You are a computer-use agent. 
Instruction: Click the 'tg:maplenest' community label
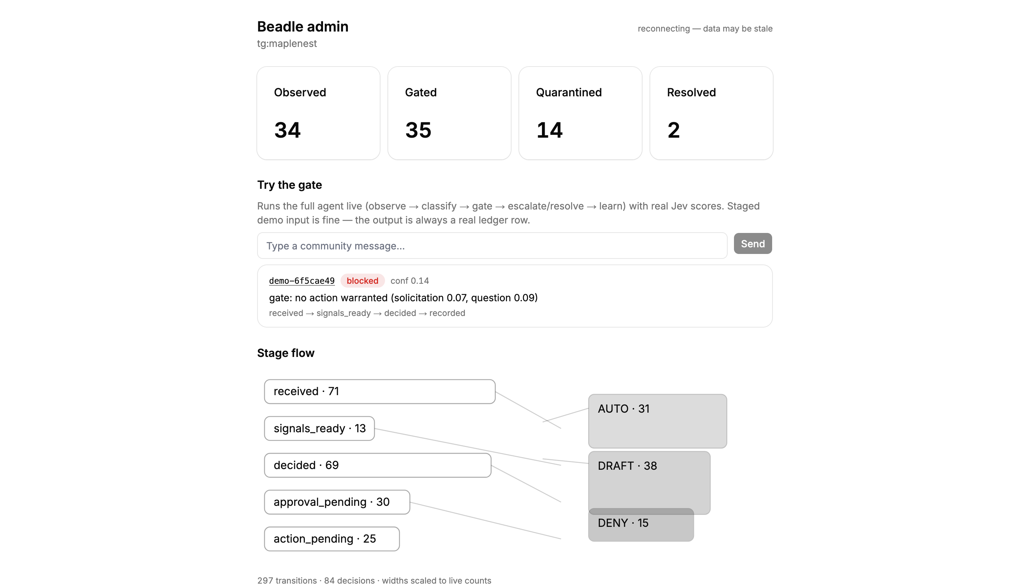(x=287, y=43)
